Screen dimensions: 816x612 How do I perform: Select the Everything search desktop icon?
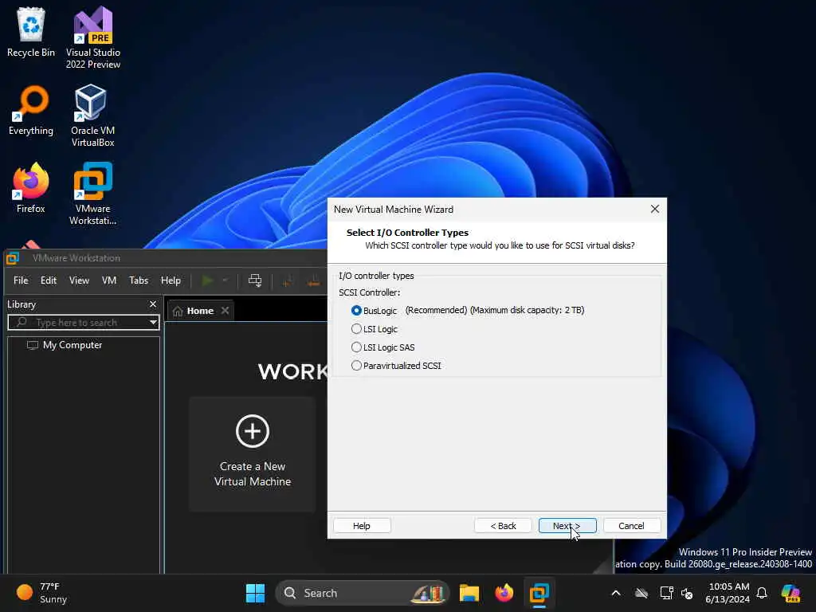31,110
